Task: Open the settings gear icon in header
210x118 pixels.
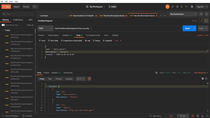Action: pyautogui.click(x=177, y=7)
